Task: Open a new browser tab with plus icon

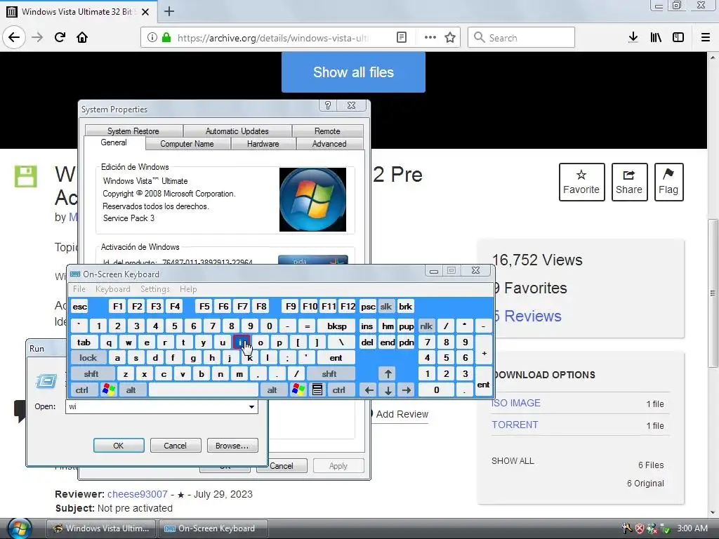Action: pos(169,11)
